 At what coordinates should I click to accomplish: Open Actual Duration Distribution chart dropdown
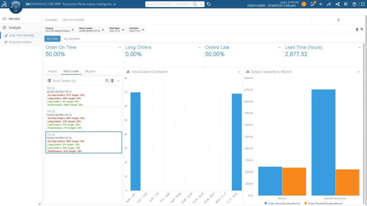pyautogui.click(x=239, y=72)
